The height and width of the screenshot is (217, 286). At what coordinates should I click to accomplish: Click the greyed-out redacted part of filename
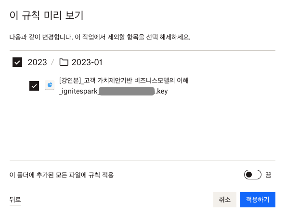point(127,91)
